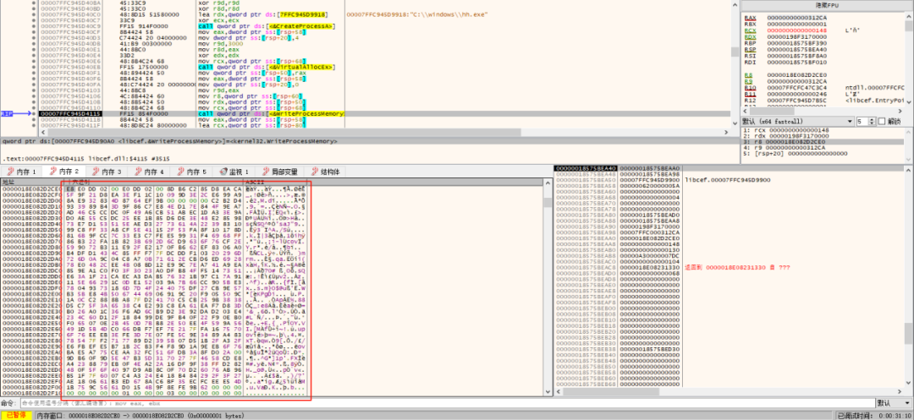Click the 已暂停 status label
The height and width of the screenshot is (420, 914).
click(16, 416)
